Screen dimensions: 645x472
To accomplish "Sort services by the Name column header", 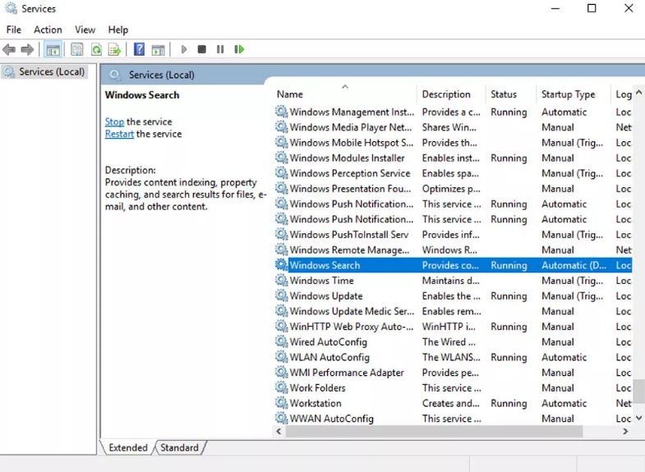I will click(290, 94).
